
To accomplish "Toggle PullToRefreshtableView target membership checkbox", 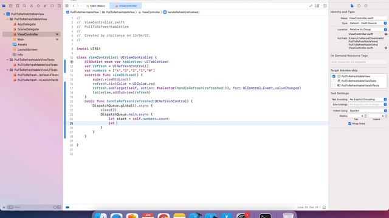I will point(334,76).
